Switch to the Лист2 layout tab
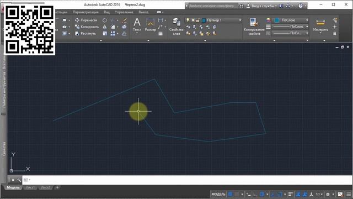The image size is (353, 199). coord(46,187)
